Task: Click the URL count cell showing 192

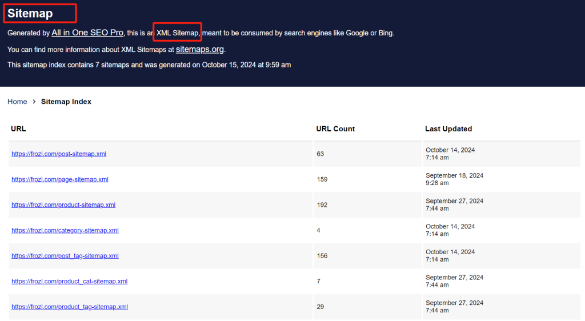Action: [322, 205]
